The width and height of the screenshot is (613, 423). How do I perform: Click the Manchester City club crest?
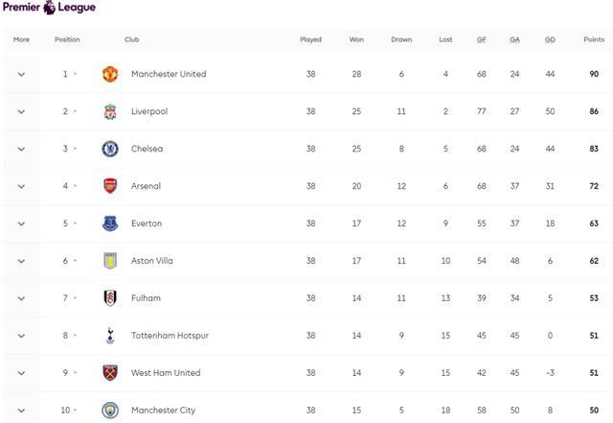pos(110,410)
